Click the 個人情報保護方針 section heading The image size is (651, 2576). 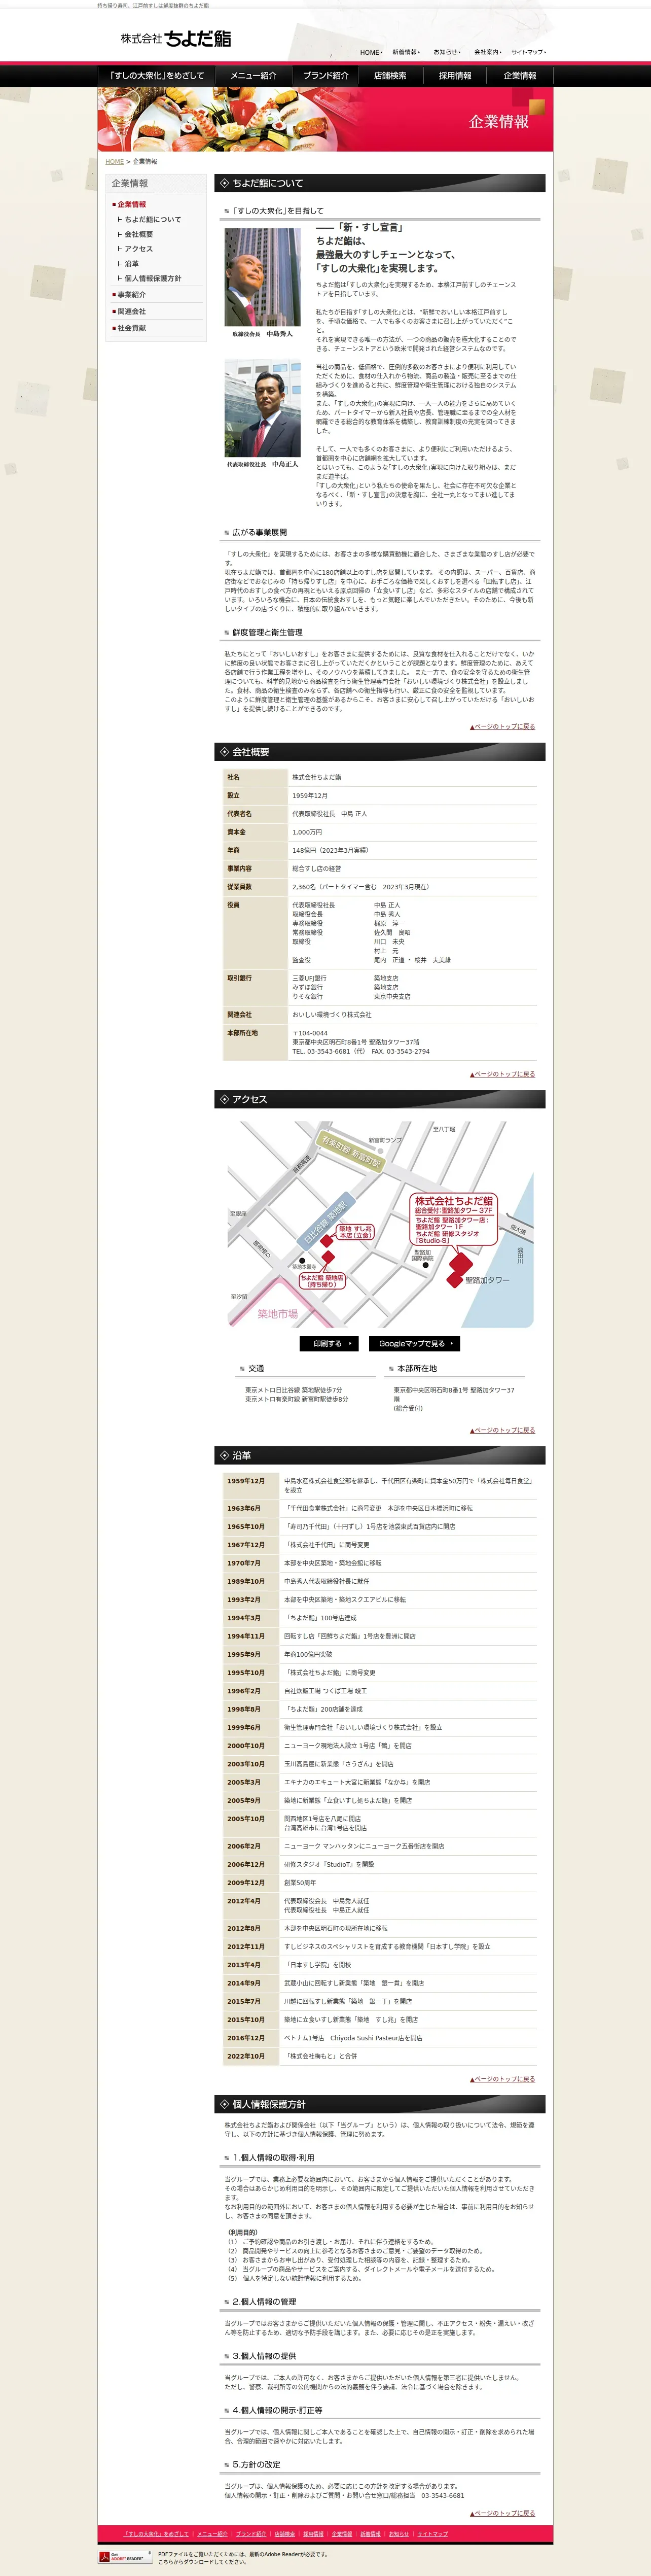(x=380, y=2104)
